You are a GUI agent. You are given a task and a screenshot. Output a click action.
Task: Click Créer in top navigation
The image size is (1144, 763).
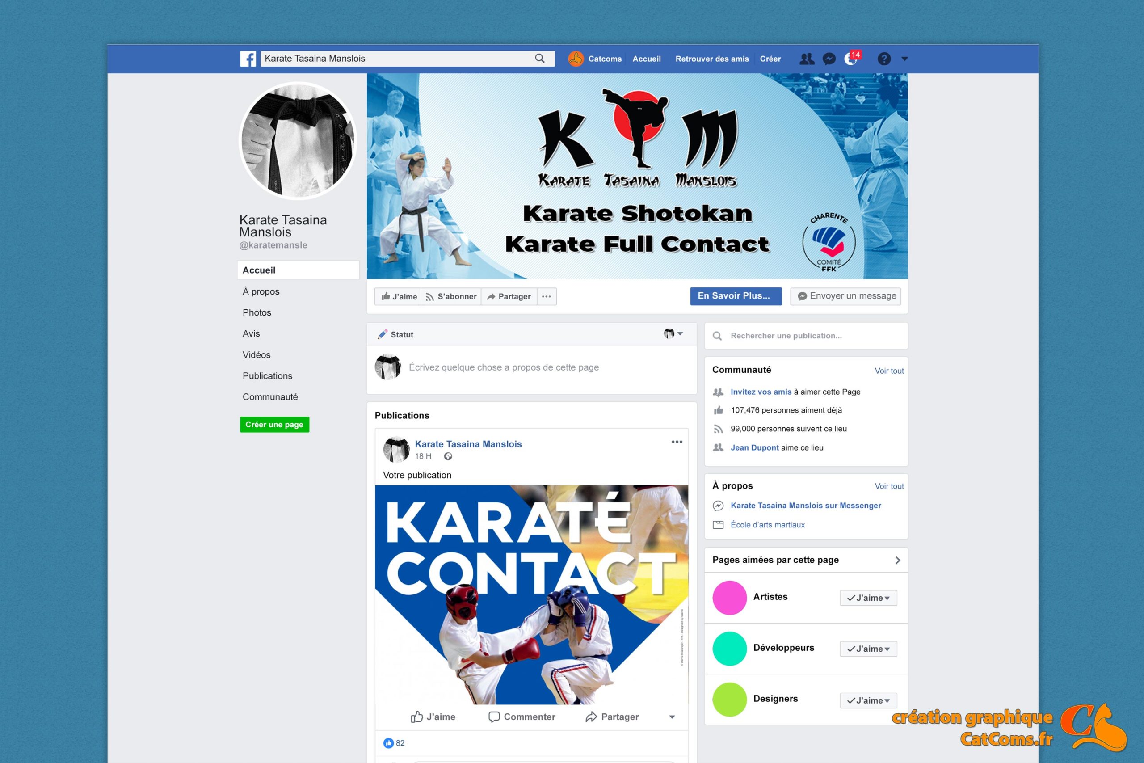(x=770, y=59)
